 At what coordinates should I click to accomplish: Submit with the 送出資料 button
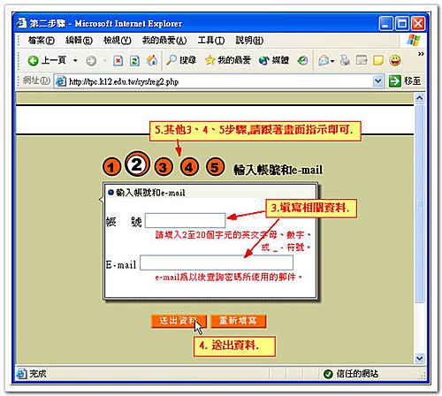pos(179,321)
